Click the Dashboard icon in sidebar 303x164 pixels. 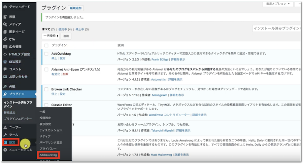5,7
